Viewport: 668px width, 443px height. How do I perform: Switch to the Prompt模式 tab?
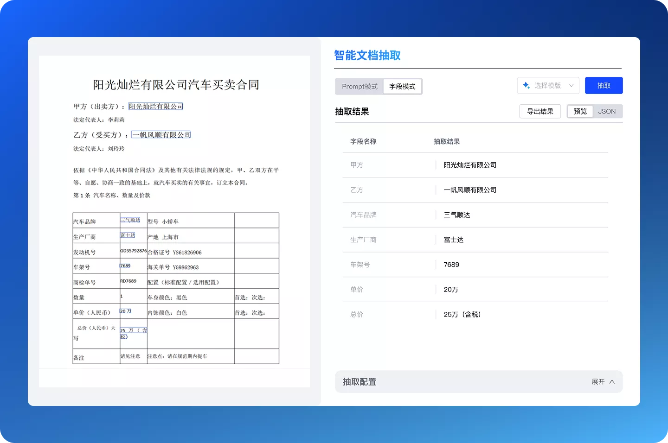tap(360, 86)
